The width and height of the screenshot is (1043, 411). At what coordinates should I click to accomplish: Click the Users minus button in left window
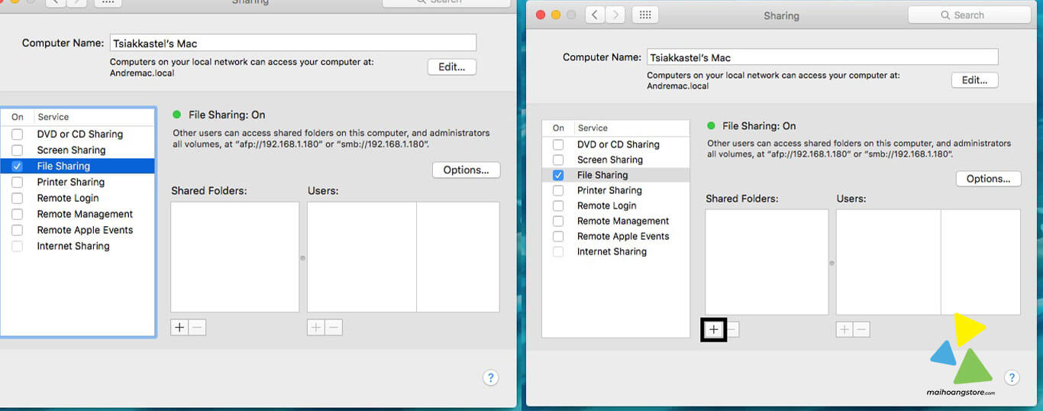click(x=334, y=328)
